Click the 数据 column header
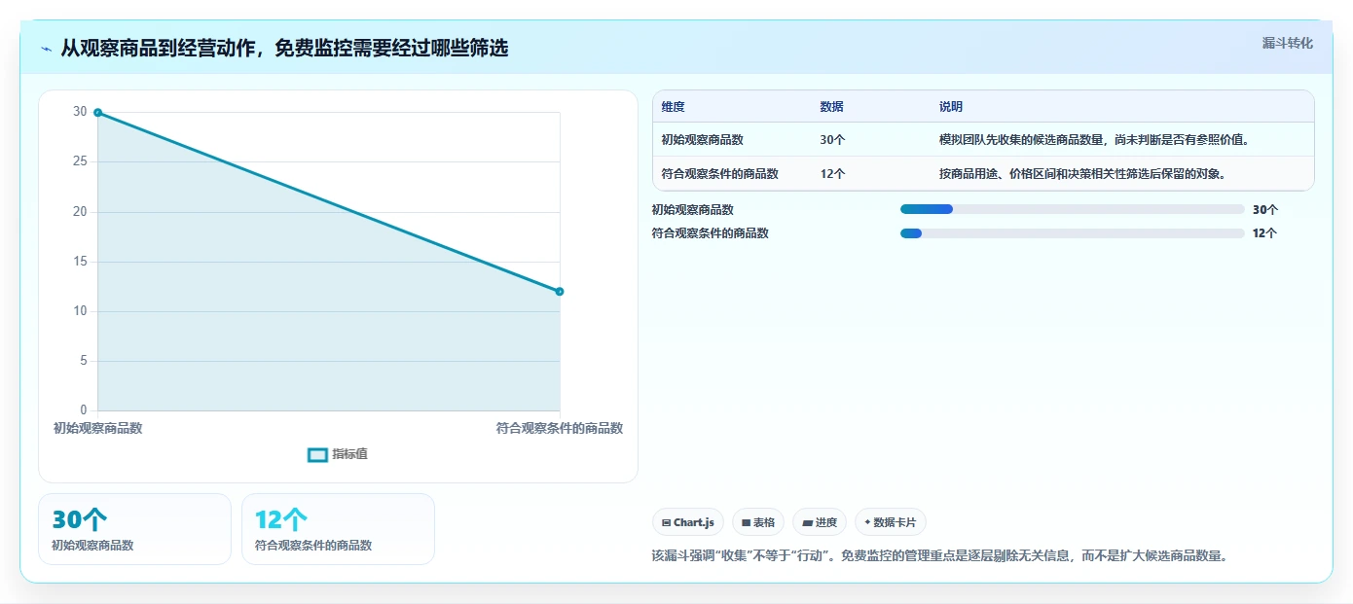The width and height of the screenshot is (1353, 604). click(x=831, y=107)
